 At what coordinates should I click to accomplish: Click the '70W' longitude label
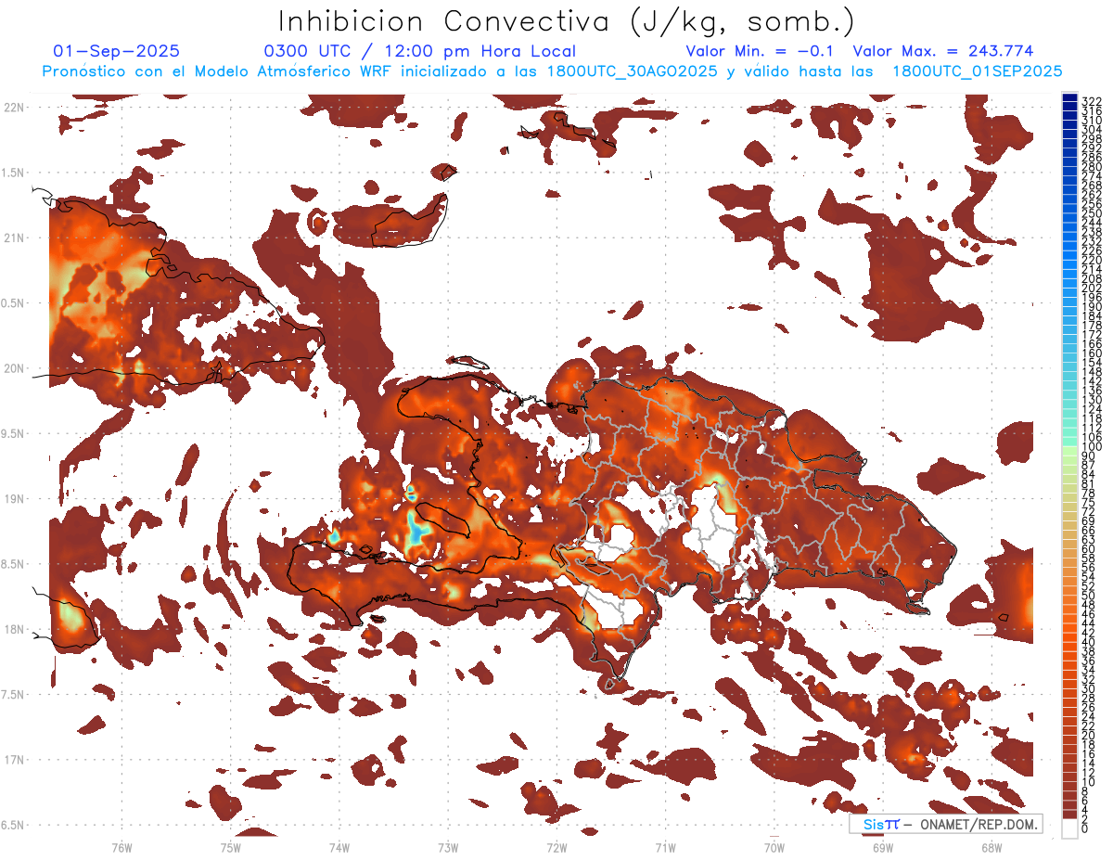coord(774,847)
